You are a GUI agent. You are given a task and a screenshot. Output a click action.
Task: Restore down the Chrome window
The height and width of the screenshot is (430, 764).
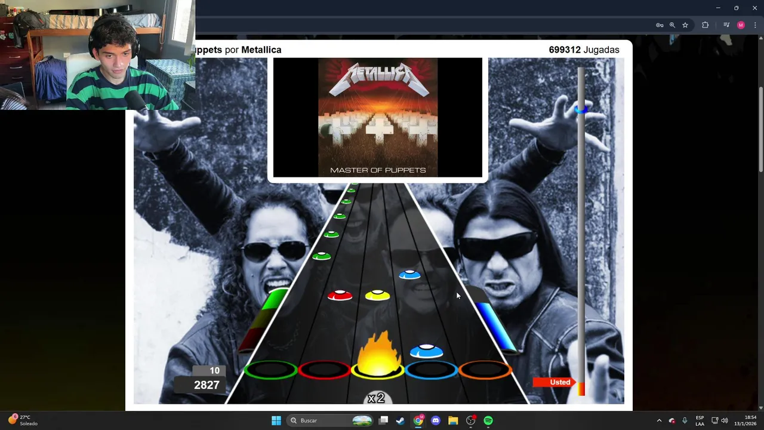(x=737, y=8)
